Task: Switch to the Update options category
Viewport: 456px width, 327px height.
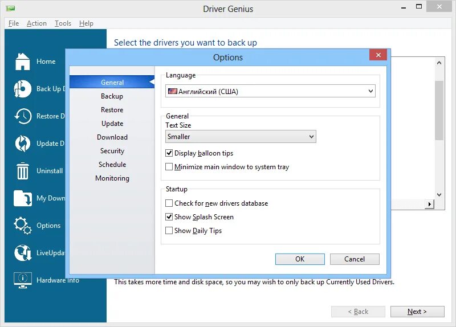Action: point(112,124)
